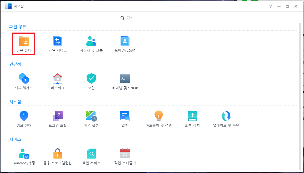Open 지역 옵션 regional options
Image resolution: width=304 pixels, height=173 pixels.
pyautogui.click(x=91, y=116)
